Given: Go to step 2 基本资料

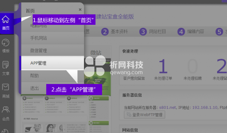Looking at the screenshot, I should [x=114, y=32].
